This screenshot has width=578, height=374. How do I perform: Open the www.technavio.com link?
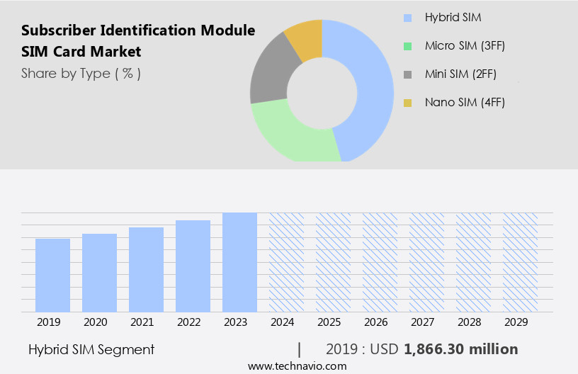point(297,366)
